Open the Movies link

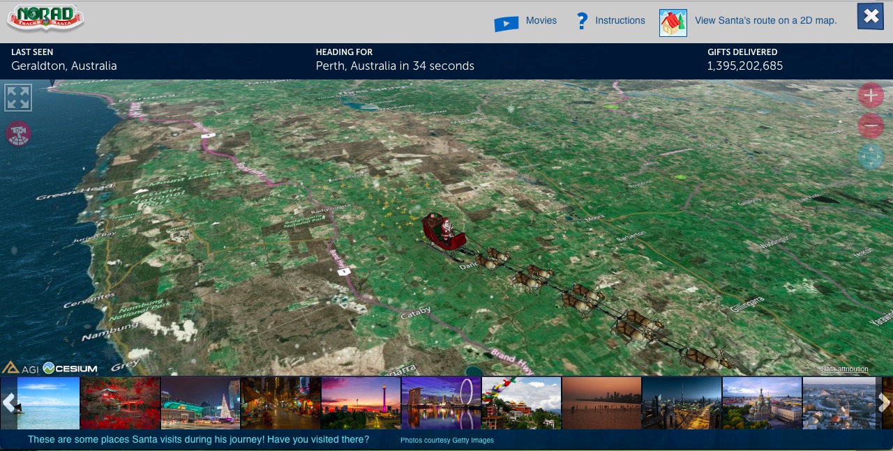(541, 21)
